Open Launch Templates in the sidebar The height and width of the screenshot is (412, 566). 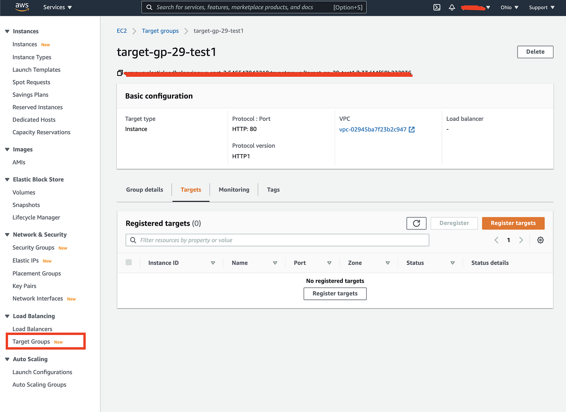click(36, 70)
